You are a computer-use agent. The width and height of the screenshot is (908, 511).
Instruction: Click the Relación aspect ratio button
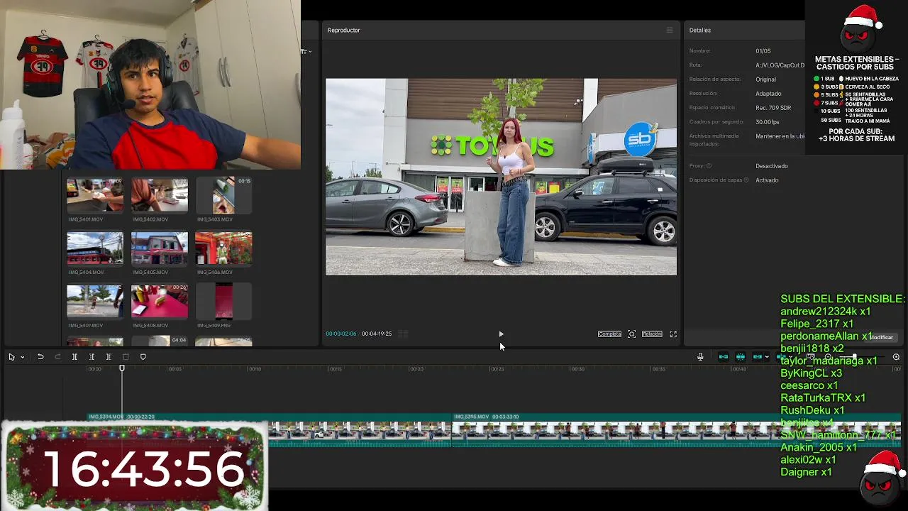(x=652, y=334)
